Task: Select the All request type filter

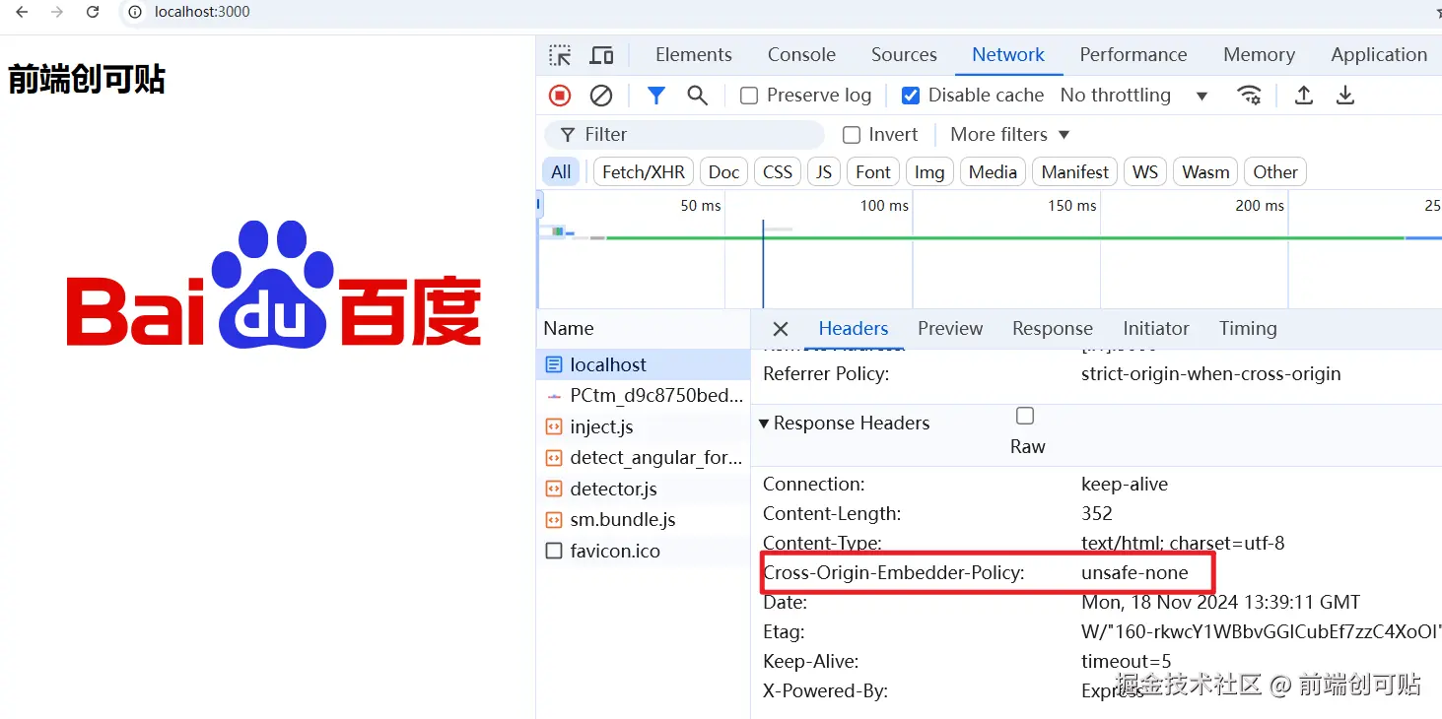Action: (x=561, y=172)
